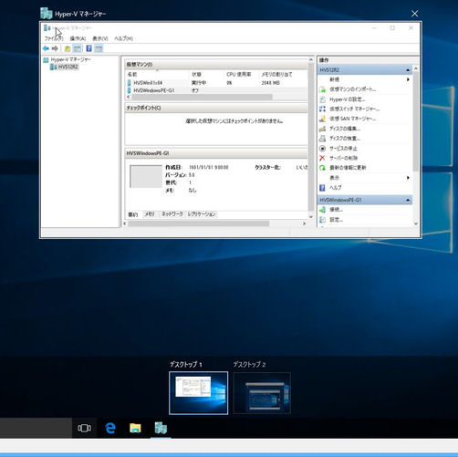The image size is (458, 457).
Task: Switch to the メモリ tab
Action: [150, 214]
